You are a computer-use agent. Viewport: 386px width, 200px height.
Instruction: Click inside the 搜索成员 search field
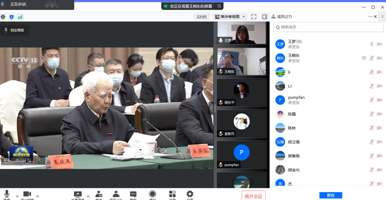click(328, 27)
